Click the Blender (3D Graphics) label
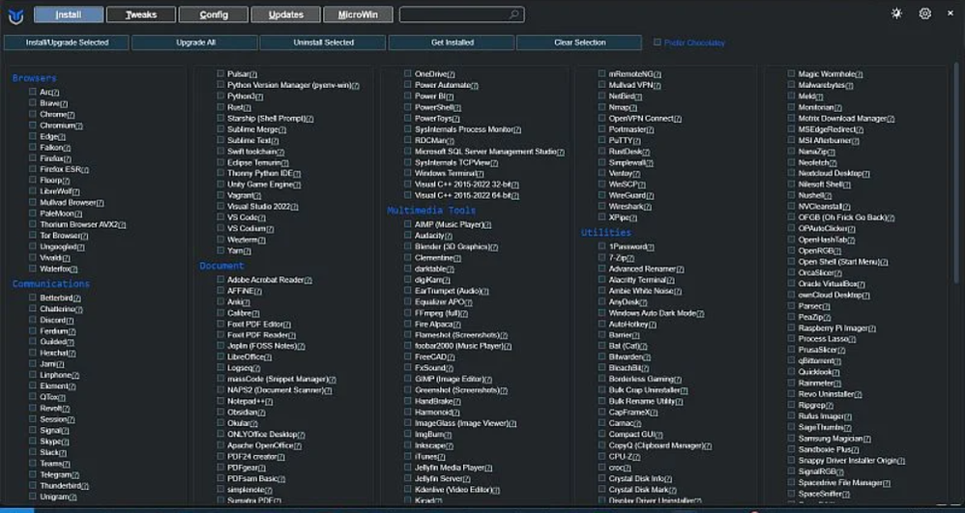The width and height of the screenshot is (965, 513). (x=453, y=246)
